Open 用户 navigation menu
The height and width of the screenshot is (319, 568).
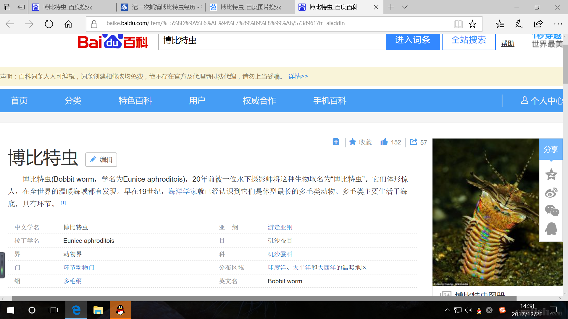(x=197, y=101)
